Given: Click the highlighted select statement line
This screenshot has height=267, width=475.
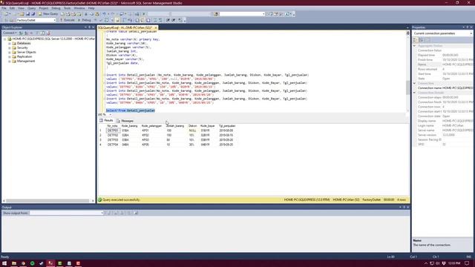Looking at the screenshot, I should click(x=131, y=111).
